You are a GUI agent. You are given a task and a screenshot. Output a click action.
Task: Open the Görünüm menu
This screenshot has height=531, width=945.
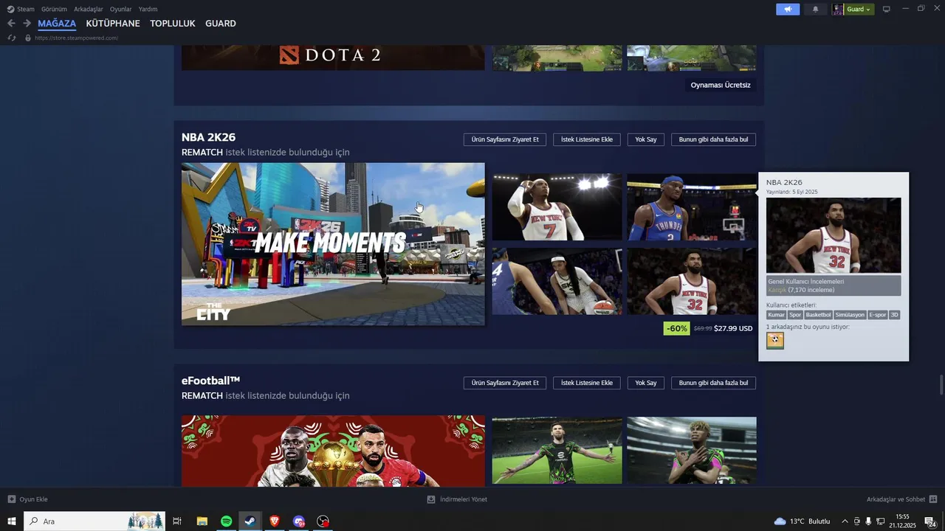[x=54, y=9]
